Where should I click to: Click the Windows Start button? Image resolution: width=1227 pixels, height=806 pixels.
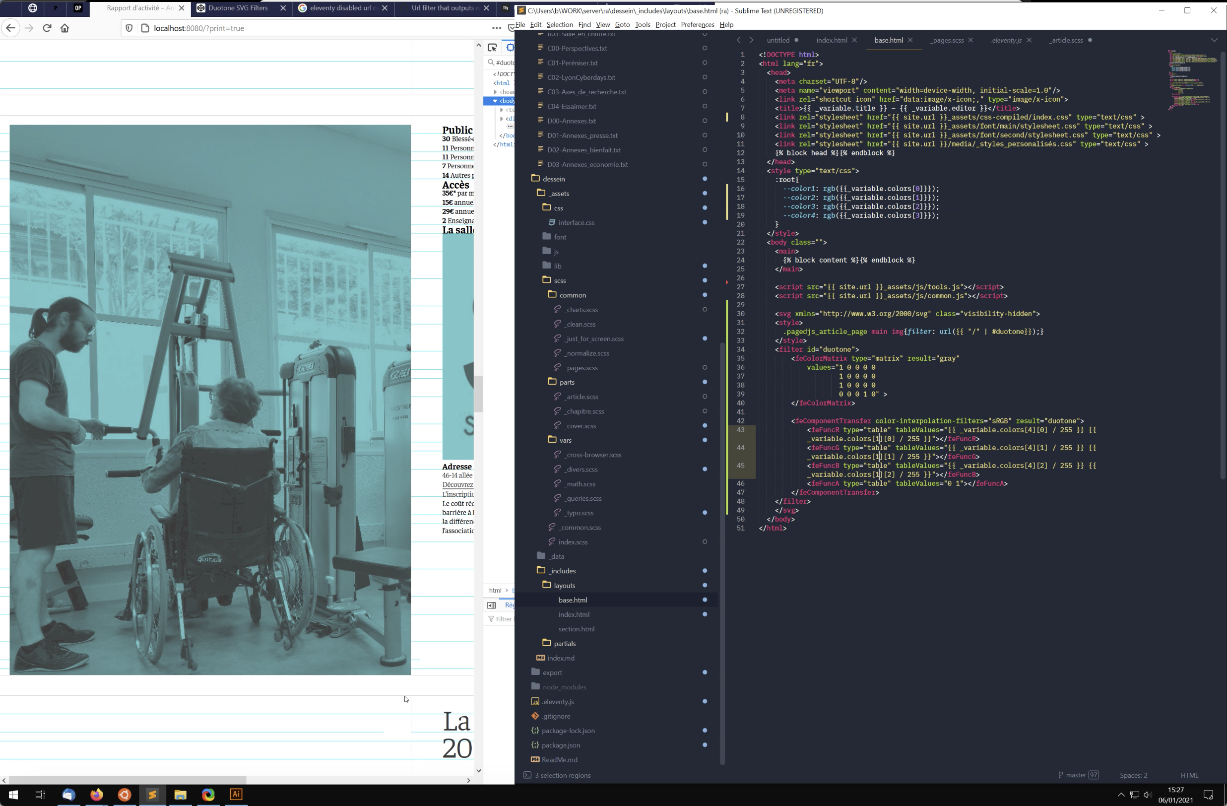click(x=13, y=794)
